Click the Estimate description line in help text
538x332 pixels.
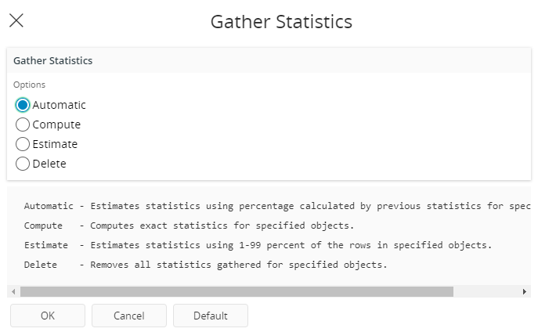[258, 246]
